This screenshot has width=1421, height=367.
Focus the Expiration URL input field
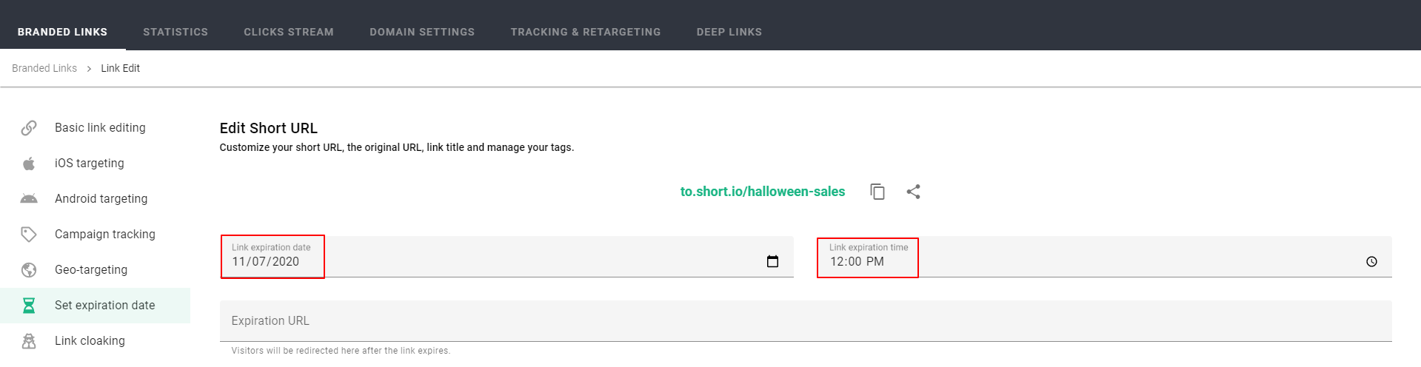806,321
